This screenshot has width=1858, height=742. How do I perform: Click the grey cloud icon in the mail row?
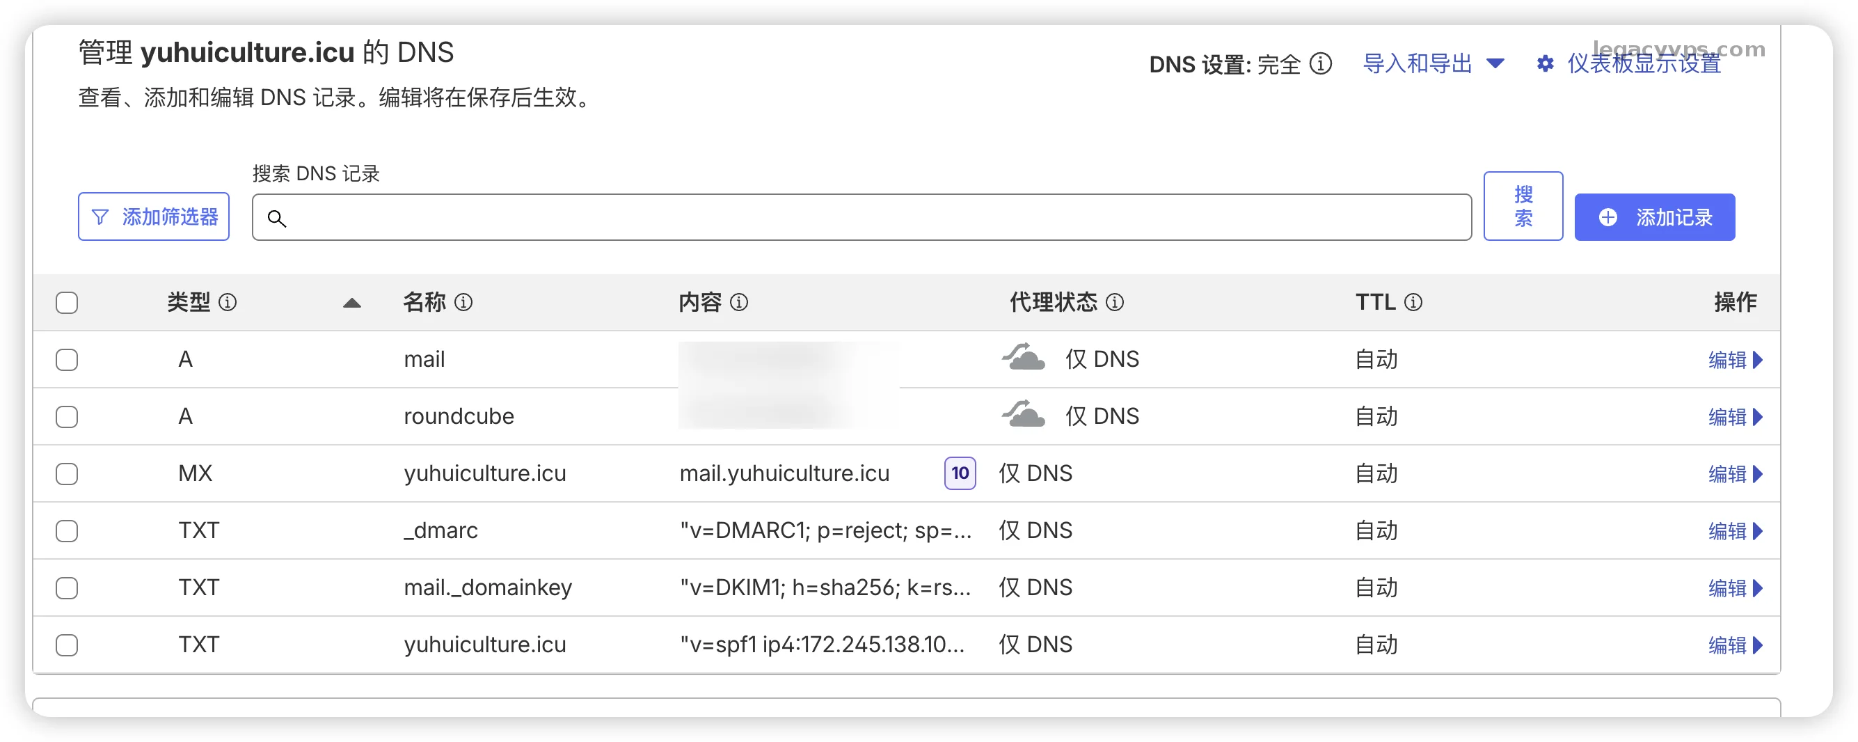pyautogui.click(x=1023, y=358)
